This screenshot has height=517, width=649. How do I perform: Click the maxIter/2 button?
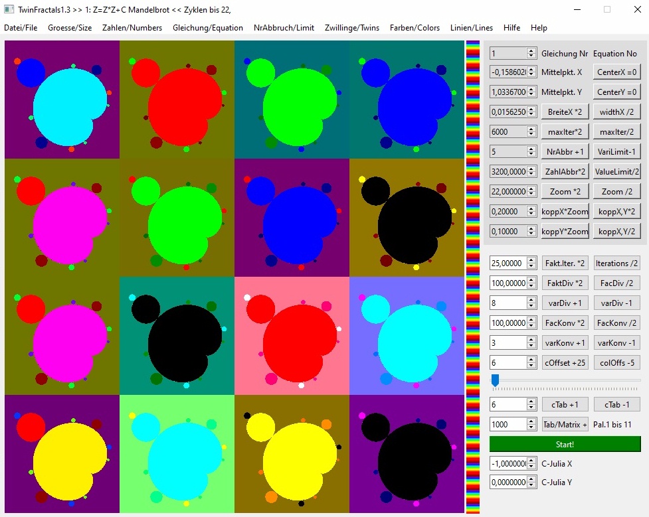point(616,131)
